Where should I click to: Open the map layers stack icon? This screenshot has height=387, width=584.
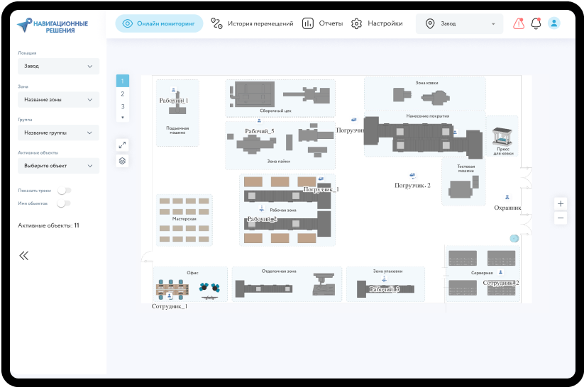point(122,161)
